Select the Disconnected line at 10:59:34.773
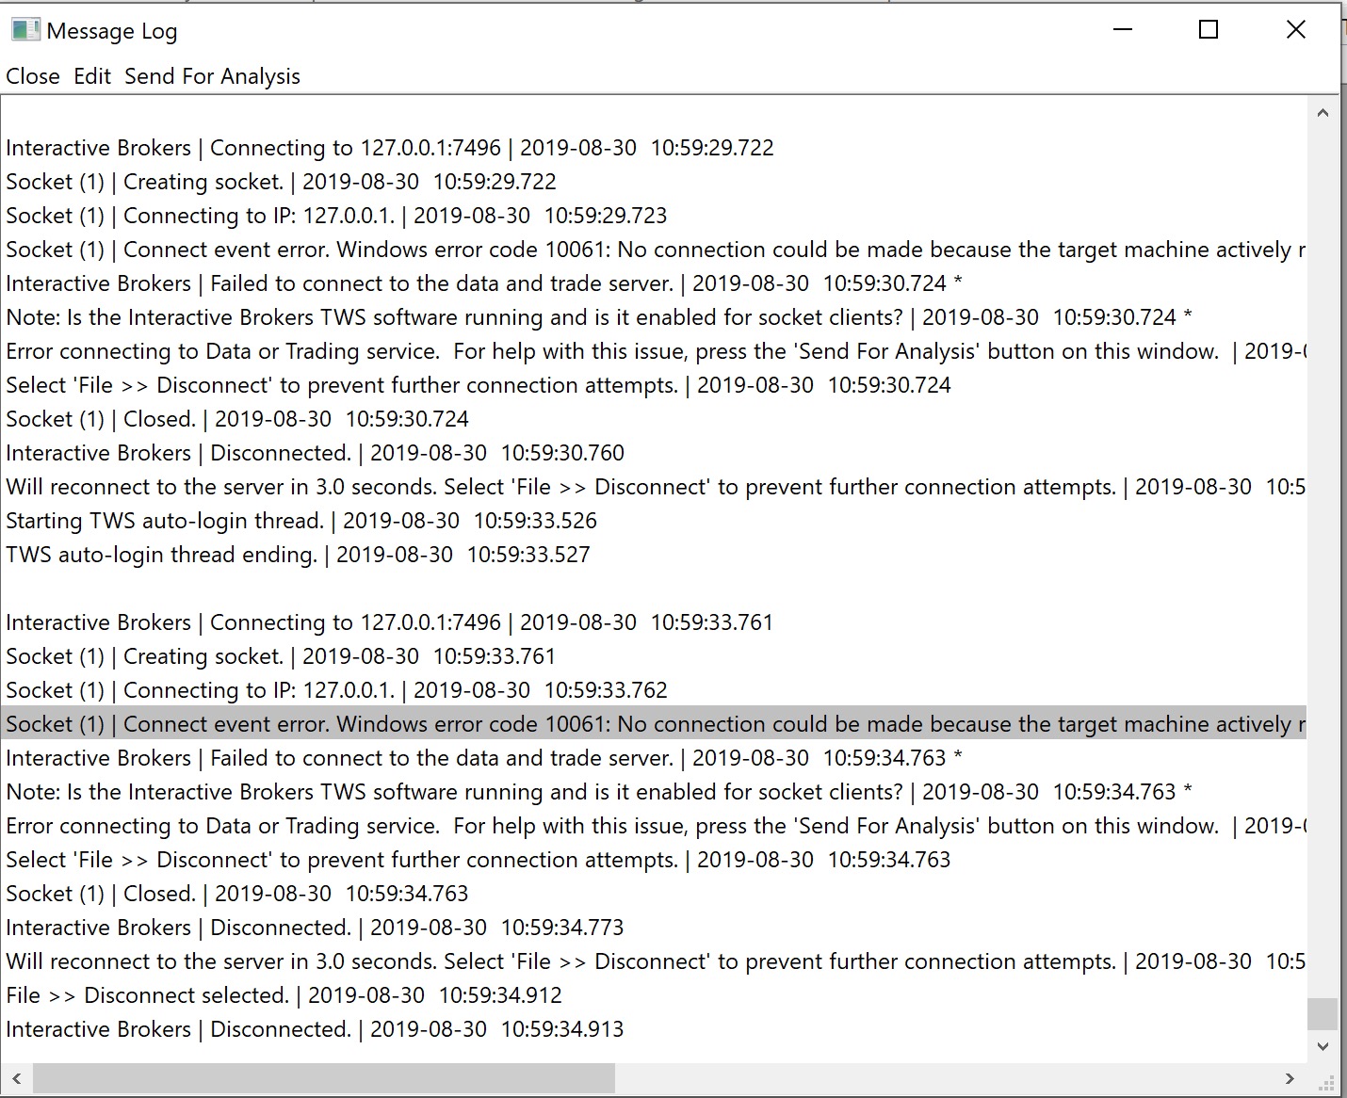Viewport: 1347px width, 1098px height. [x=315, y=928]
